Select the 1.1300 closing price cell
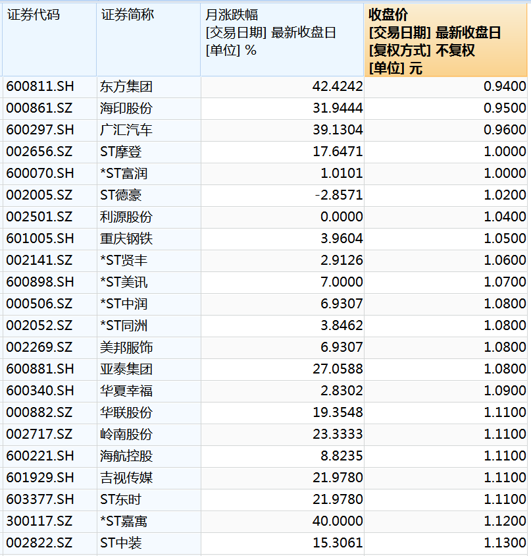The height and width of the screenshot is (556, 531). coord(445,543)
